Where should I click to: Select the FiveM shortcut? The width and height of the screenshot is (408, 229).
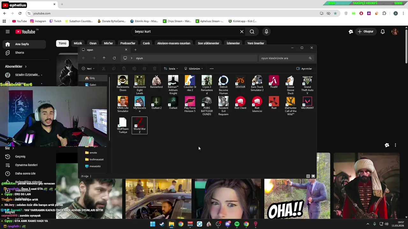[274, 82]
